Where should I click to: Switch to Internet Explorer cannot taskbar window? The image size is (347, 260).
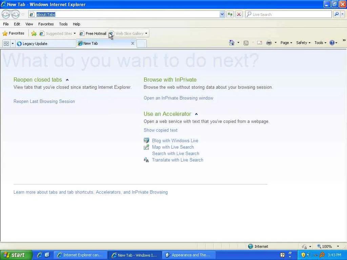pos(81,255)
